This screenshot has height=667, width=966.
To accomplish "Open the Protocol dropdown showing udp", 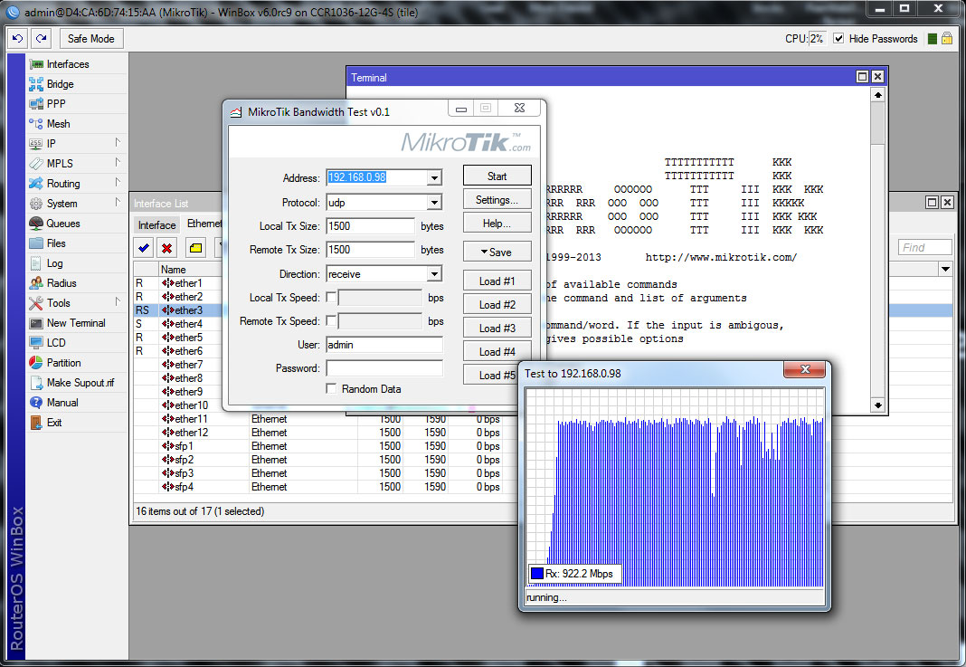I will pos(434,203).
